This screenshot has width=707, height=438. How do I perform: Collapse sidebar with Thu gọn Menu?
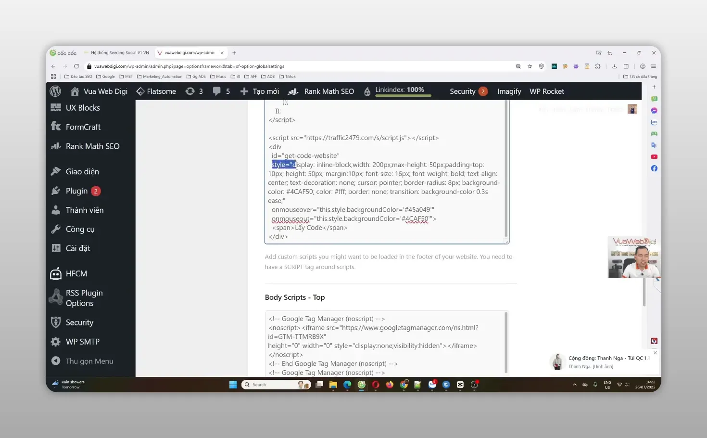[90, 361]
